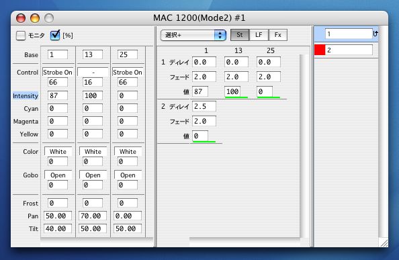Click the Intensity field showing 87
The width and height of the screenshot is (399, 260).
click(x=58, y=95)
